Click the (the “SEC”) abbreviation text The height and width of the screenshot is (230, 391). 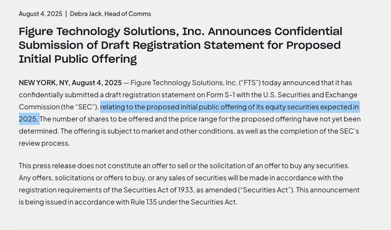point(80,107)
